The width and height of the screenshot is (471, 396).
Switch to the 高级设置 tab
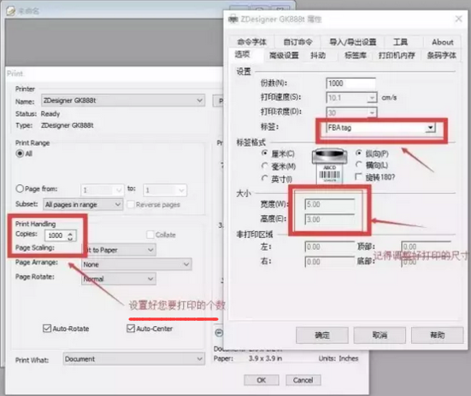tap(284, 55)
